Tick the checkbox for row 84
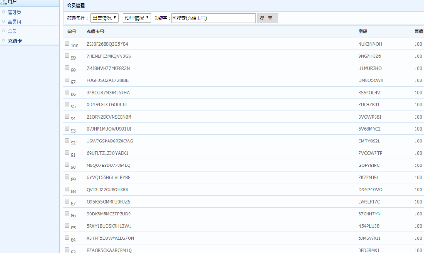The height and width of the screenshot is (253, 424). [x=67, y=238]
